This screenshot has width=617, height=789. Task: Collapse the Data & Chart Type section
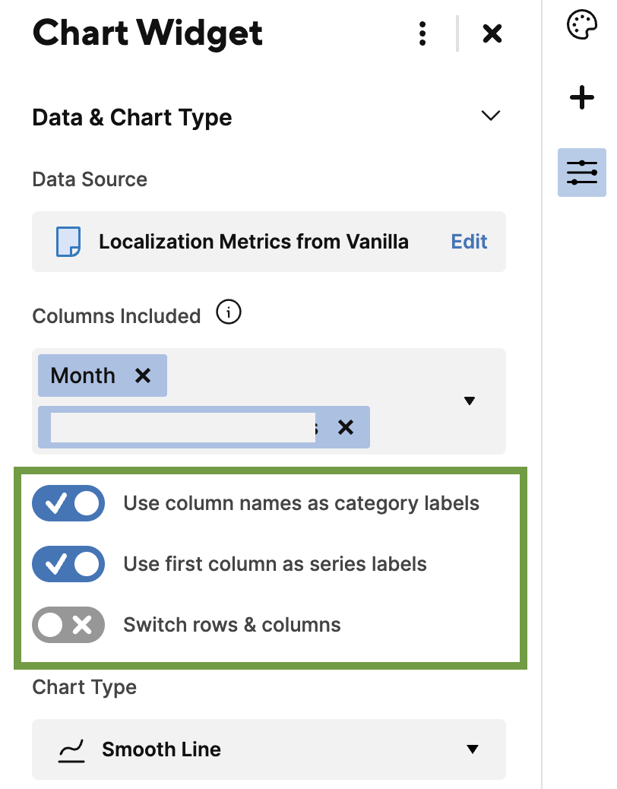tap(491, 116)
